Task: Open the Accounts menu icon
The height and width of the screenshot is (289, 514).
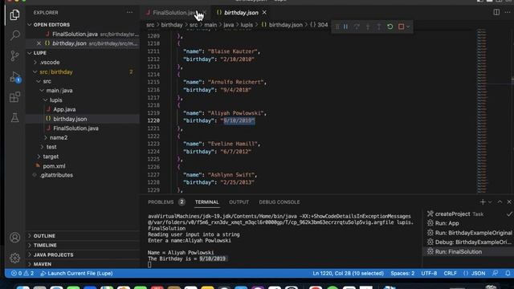Action: click(14, 238)
